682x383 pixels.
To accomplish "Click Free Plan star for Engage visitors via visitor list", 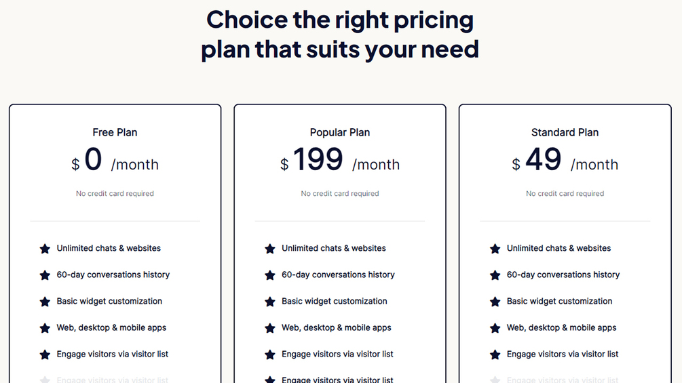I will [x=45, y=355].
